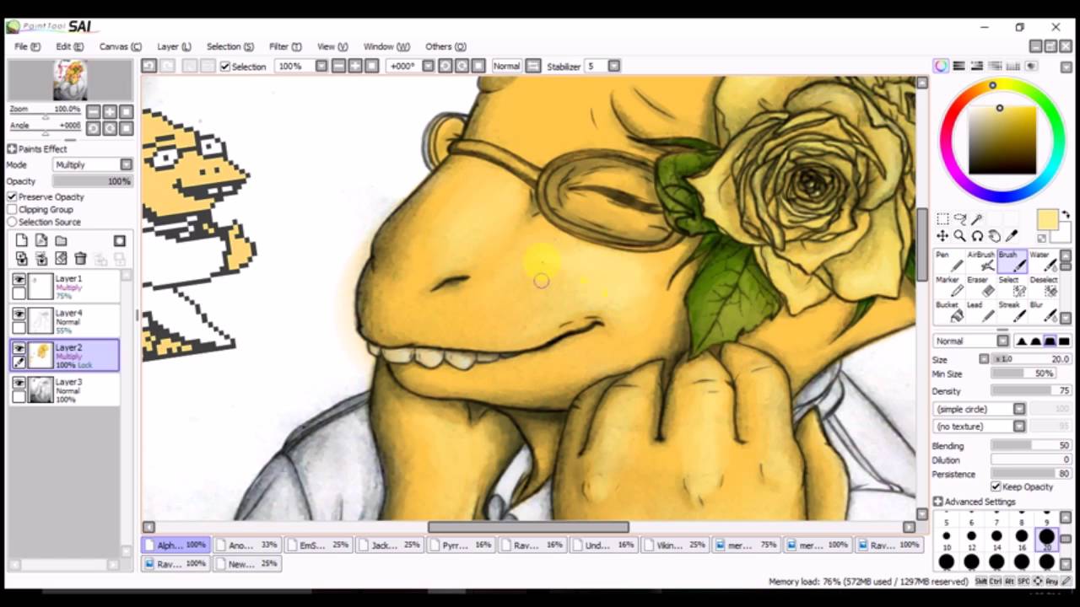Screen dimensions: 1080x607
Task: Hide Layer1 with its eye icon
Action: click(19, 279)
